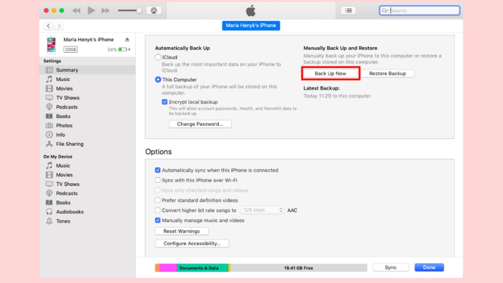Open Summary in Settings sidebar
The image size is (503, 283).
(x=87, y=70)
